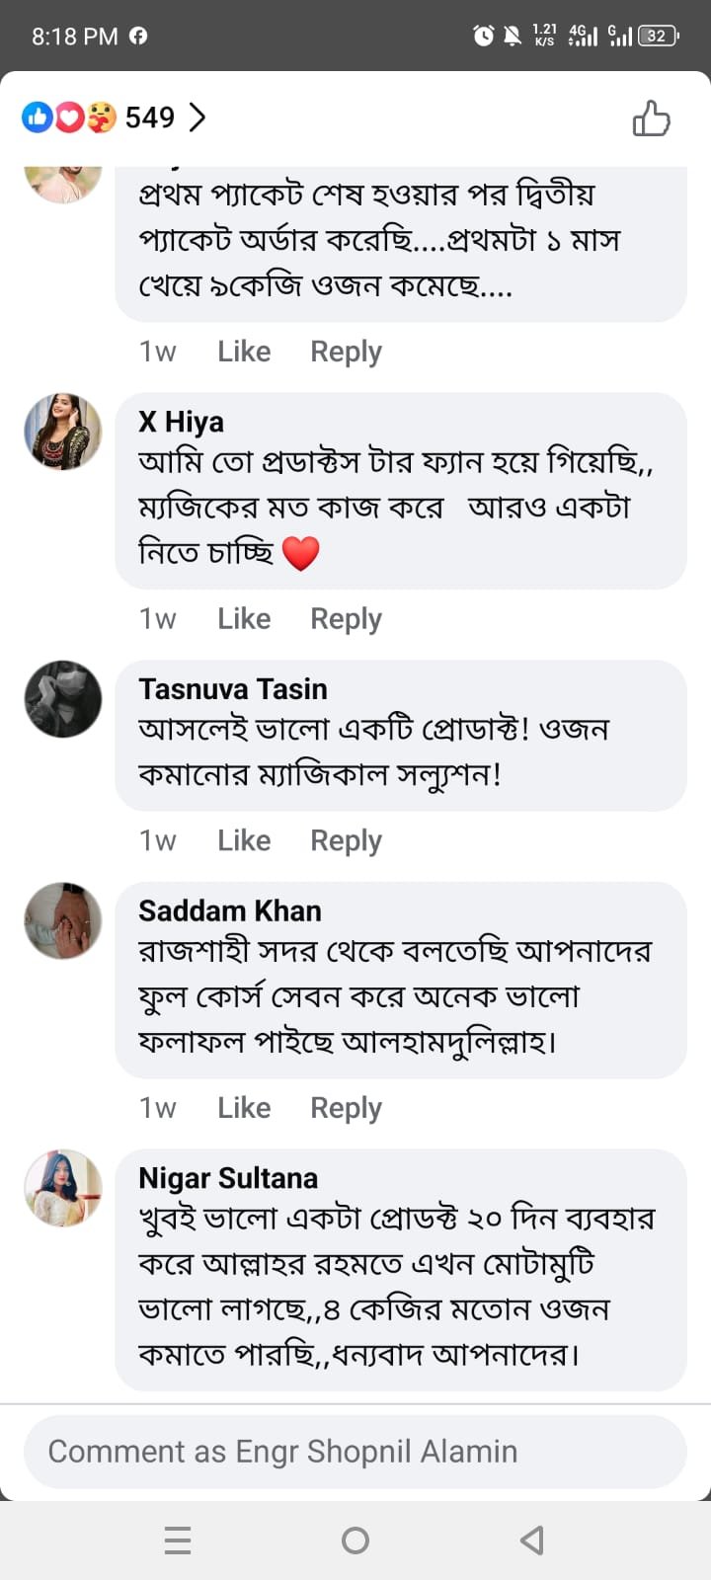Open recent apps with the three-lines icon
Image resolution: width=711 pixels, height=1580 pixels.
click(178, 1540)
